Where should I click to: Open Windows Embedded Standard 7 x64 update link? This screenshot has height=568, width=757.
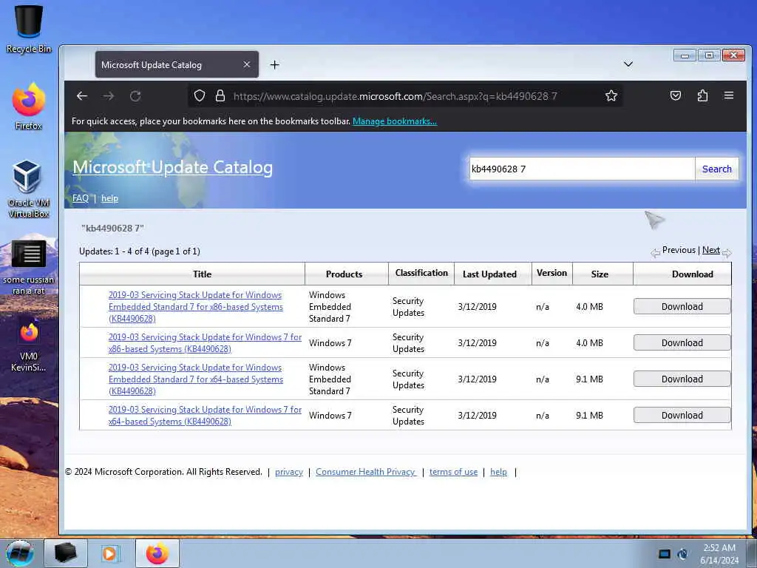pos(195,379)
